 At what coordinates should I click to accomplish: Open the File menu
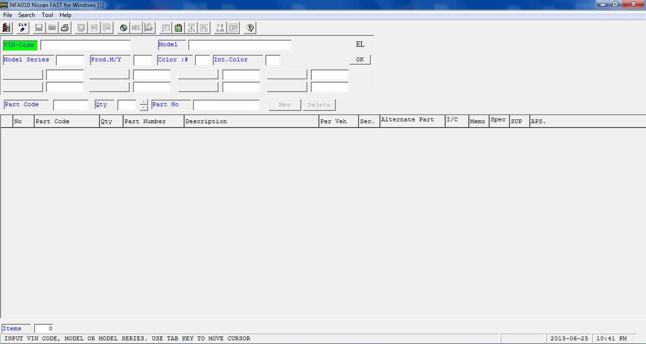(8, 15)
